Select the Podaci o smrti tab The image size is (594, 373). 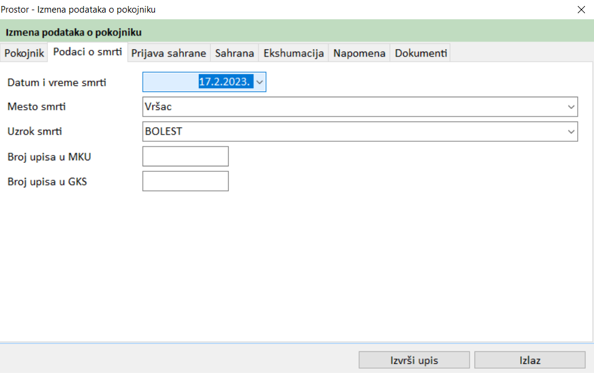(x=88, y=52)
